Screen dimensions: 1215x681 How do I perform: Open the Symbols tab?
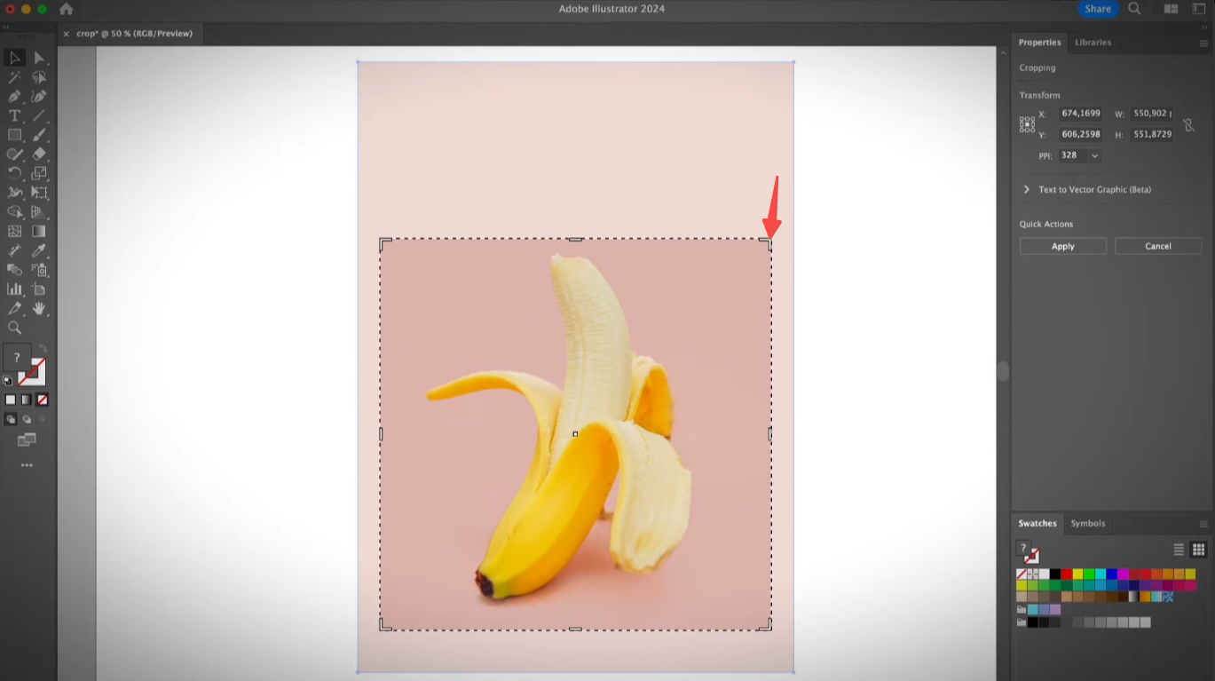click(1087, 524)
